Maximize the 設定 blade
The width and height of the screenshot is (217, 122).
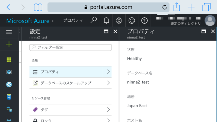point(106,31)
